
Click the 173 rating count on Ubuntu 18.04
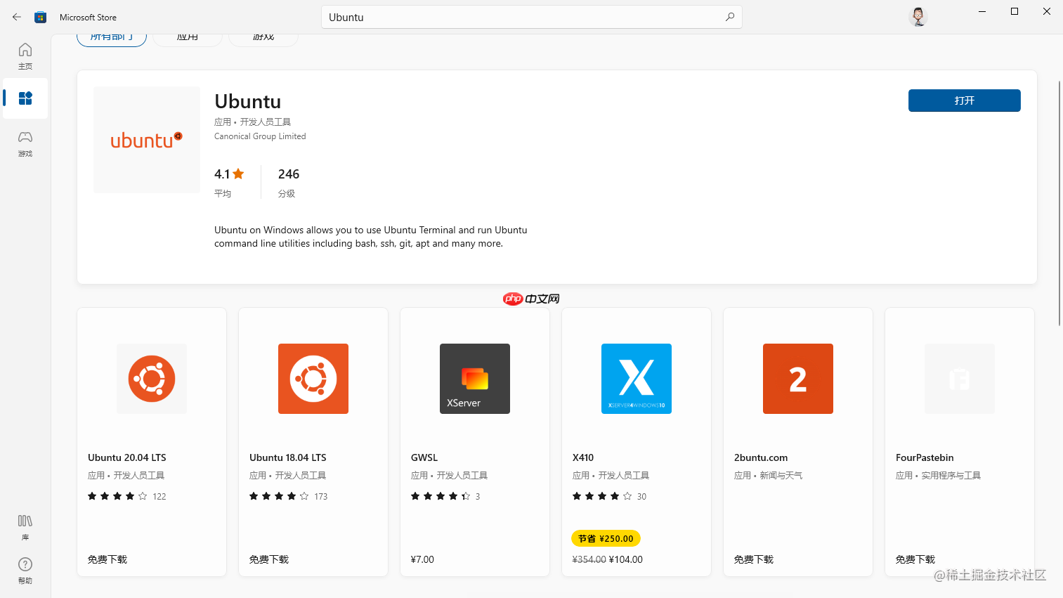point(321,496)
